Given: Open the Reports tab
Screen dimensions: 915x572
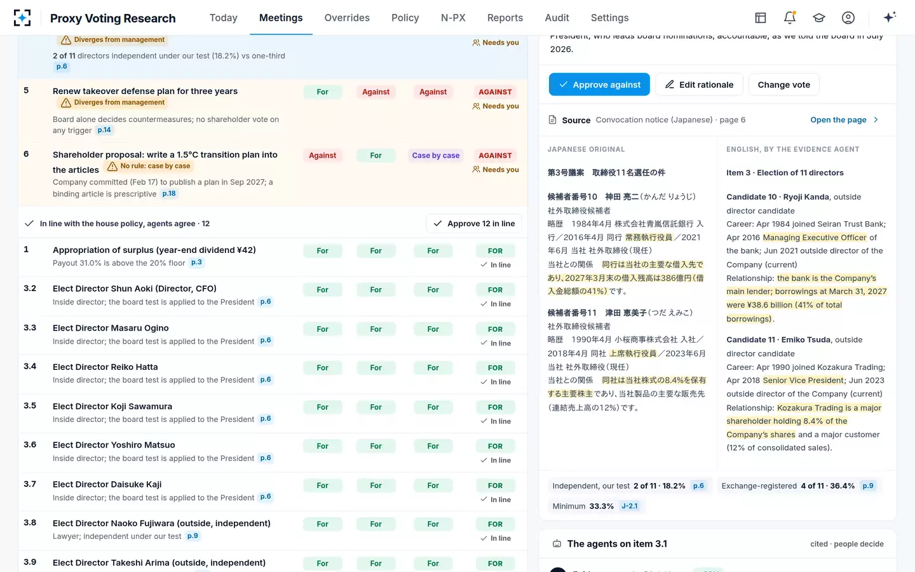Looking at the screenshot, I should pos(505,18).
